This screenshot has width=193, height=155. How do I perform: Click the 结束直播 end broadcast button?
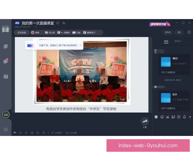[x=22, y=33]
